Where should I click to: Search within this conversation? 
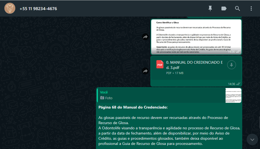[x=238, y=8]
